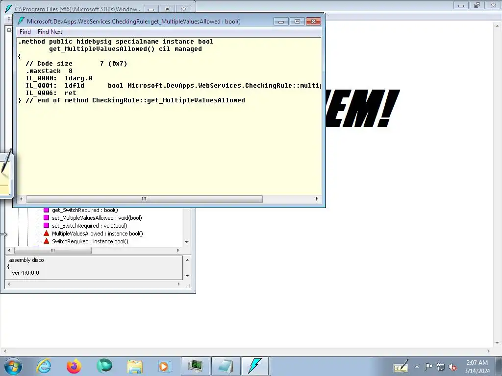Image resolution: width=502 pixels, height=376 pixels.
Task: Click the muted volume speaker tray icon
Action: point(452,367)
